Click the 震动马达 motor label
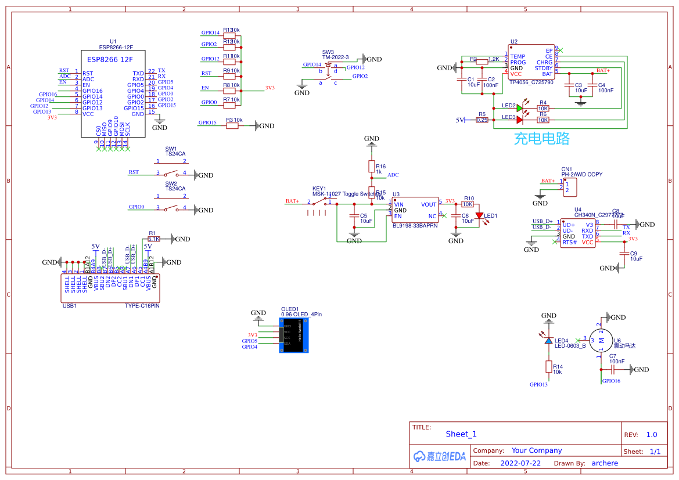Image resolution: width=679 pixels, height=480 pixels. [624, 346]
